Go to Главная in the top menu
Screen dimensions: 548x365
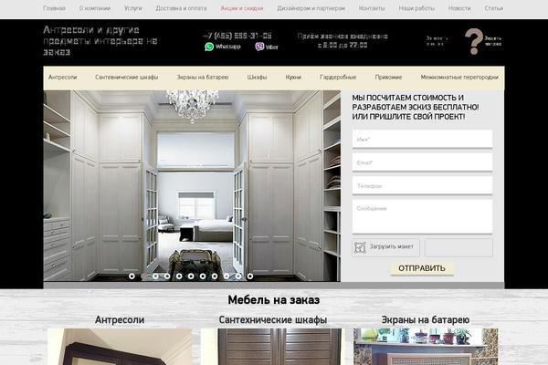55,8
